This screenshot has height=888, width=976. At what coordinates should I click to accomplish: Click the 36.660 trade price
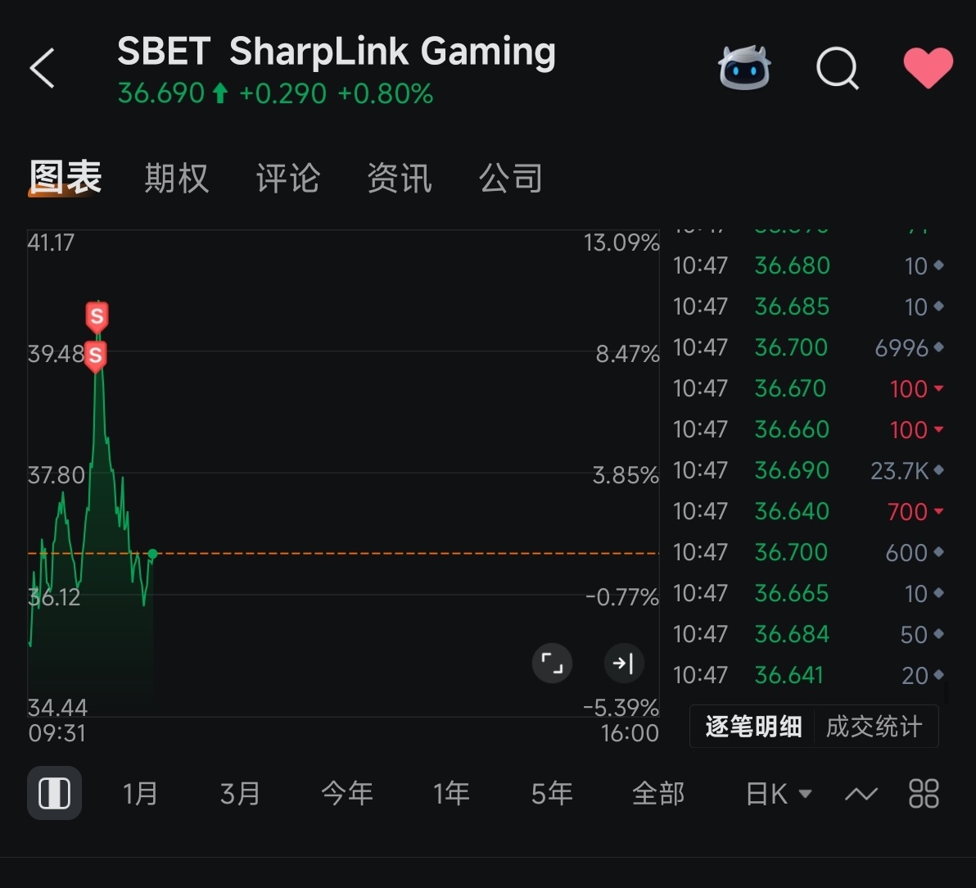(x=792, y=430)
